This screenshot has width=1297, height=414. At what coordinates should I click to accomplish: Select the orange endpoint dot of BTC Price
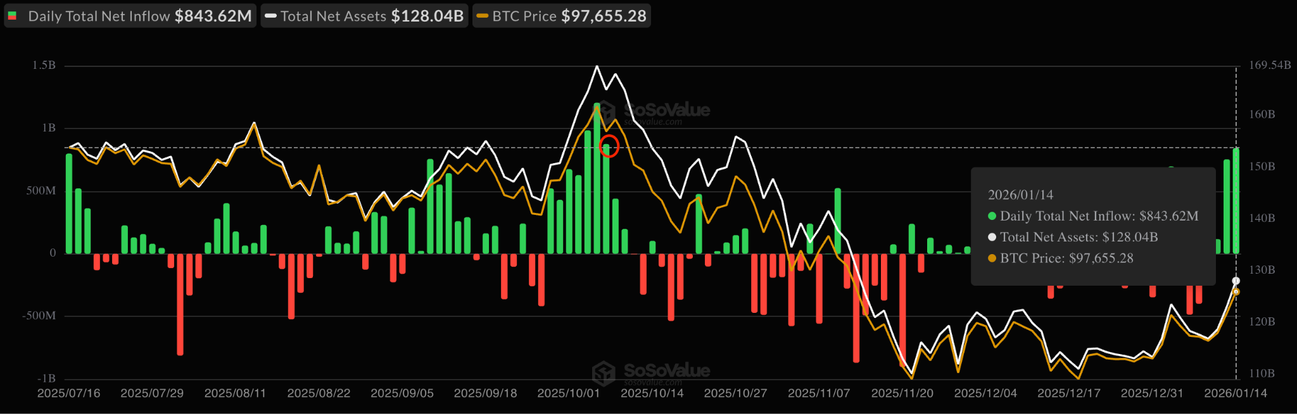coord(1236,292)
